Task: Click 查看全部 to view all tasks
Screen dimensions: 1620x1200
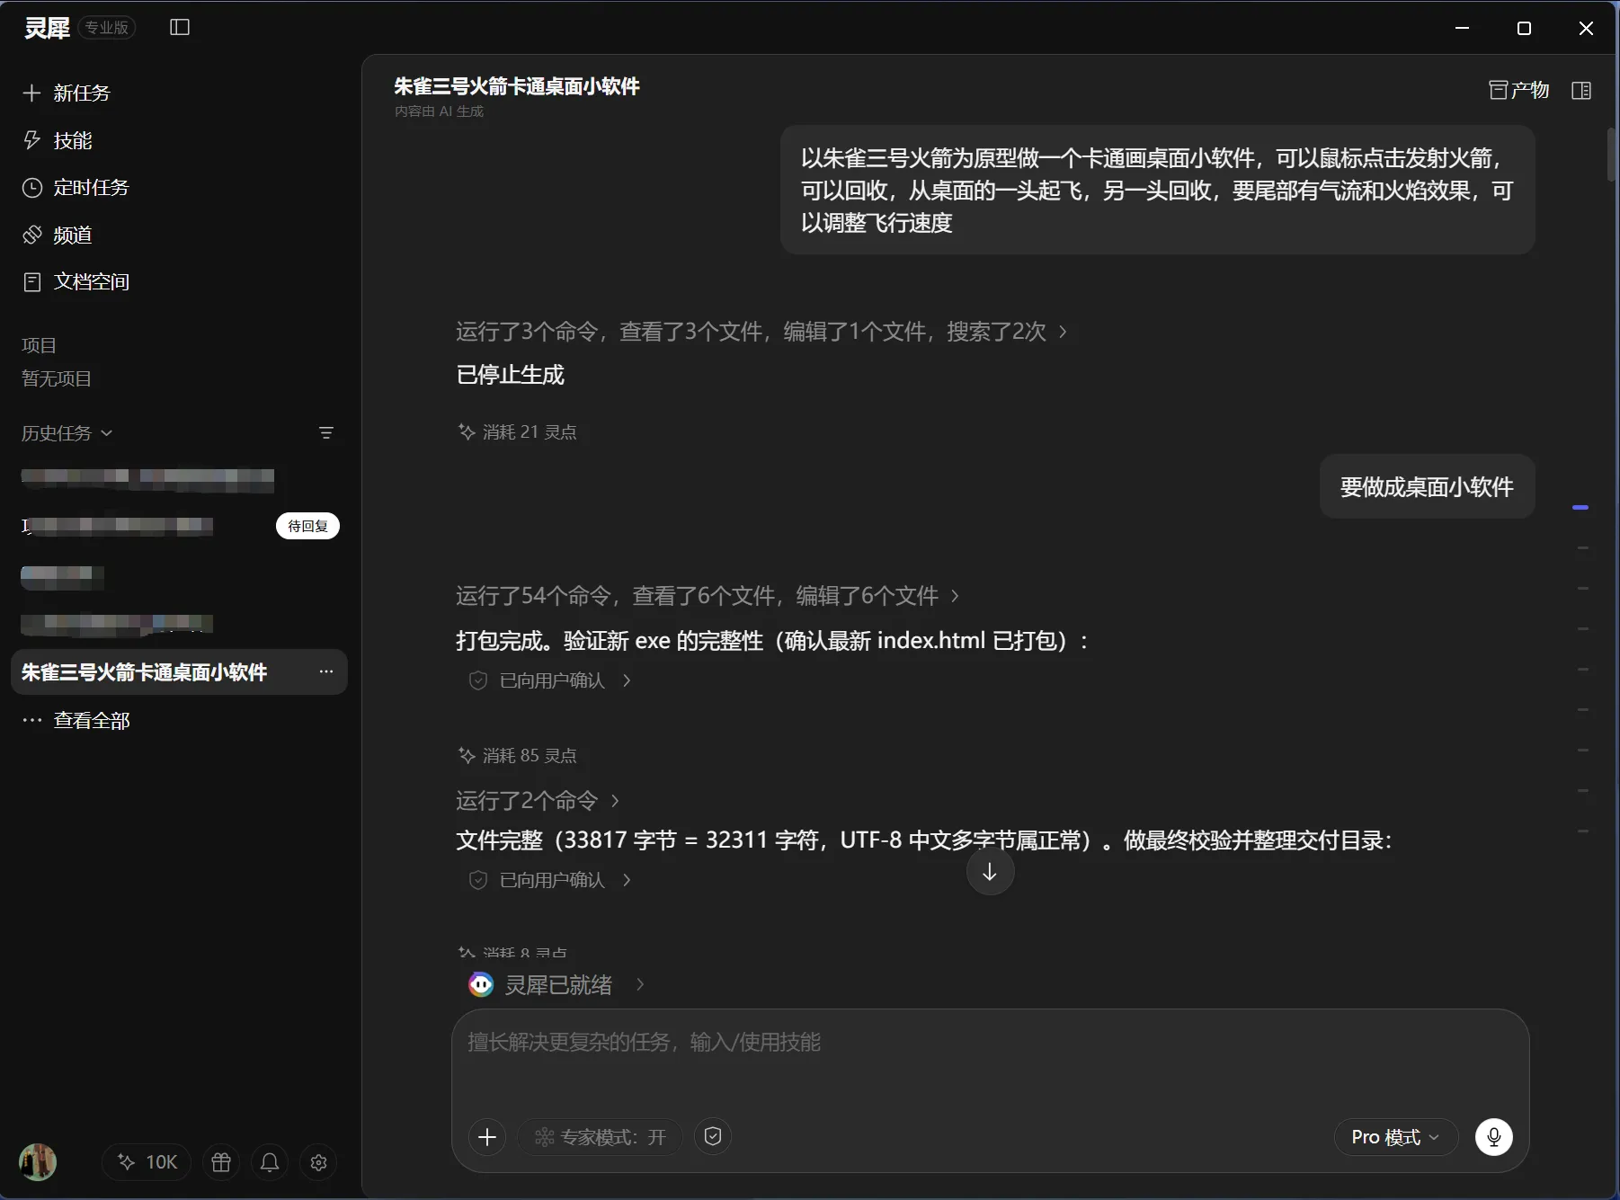Action: (x=76, y=720)
